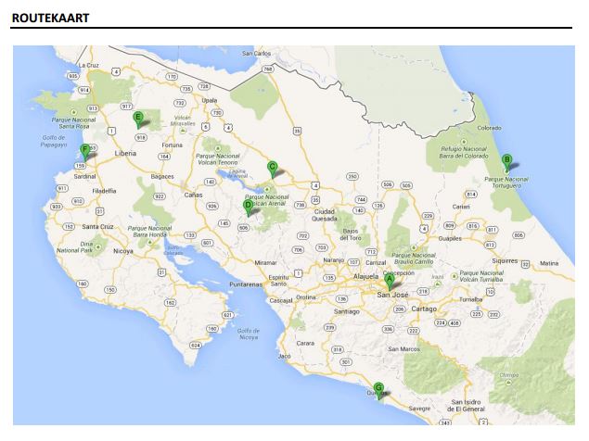Click the Alajuela label
The image size is (589, 441).
coord(365,277)
